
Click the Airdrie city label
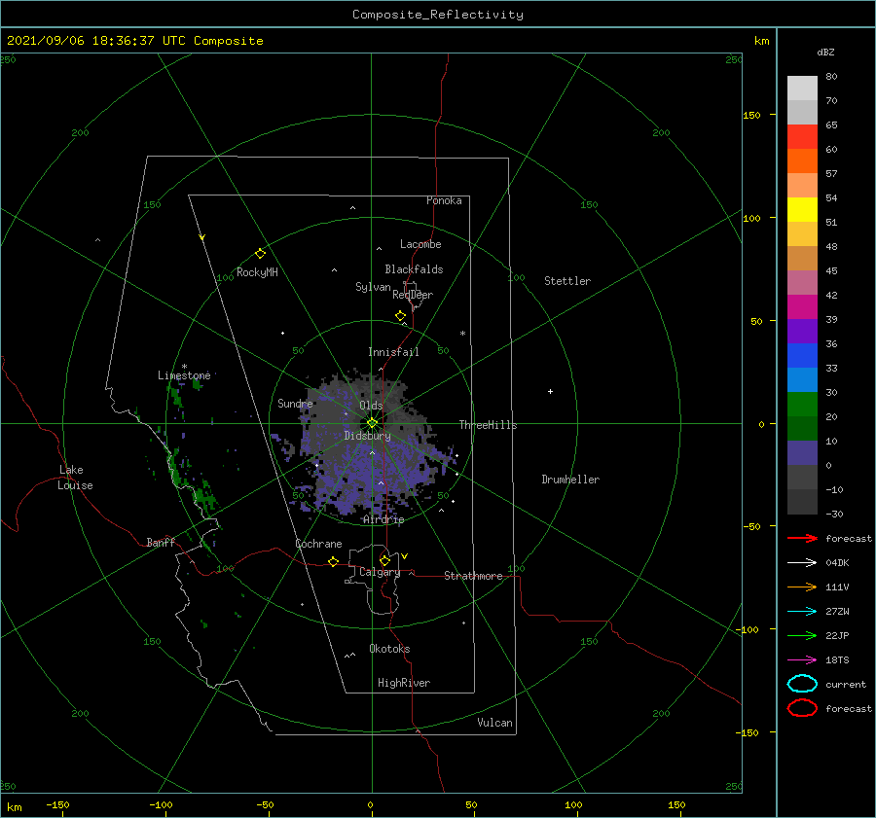(x=383, y=519)
